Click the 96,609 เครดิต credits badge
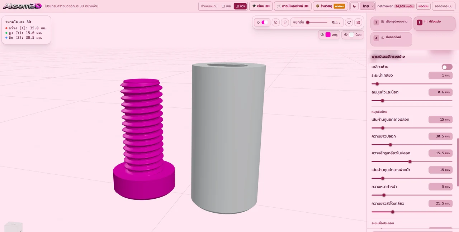 [404, 6]
